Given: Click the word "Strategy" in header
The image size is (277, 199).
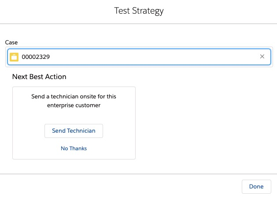Looking at the screenshot, I should [x=148, y=11].
